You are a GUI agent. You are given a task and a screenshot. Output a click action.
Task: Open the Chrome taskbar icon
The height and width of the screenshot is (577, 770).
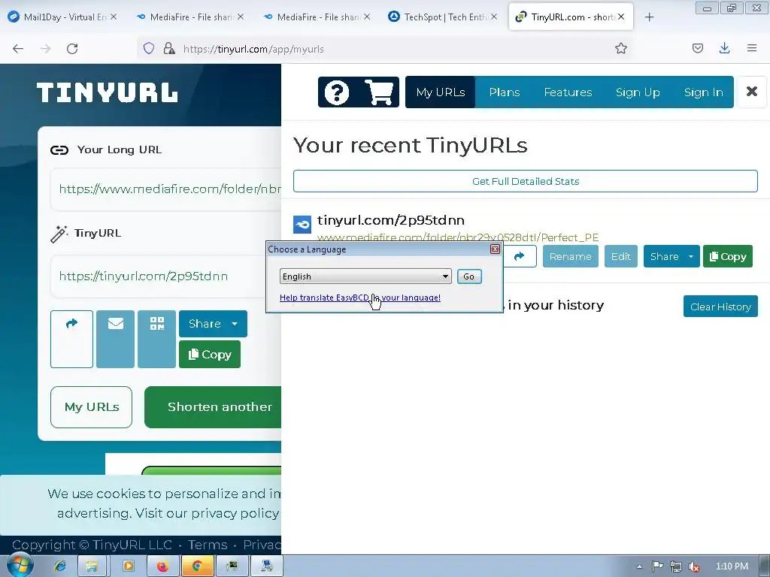[x=198, y=566]
